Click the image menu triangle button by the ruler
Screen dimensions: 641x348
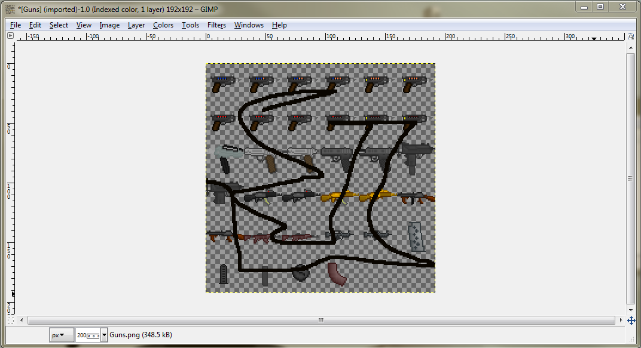tap(10, 36)
